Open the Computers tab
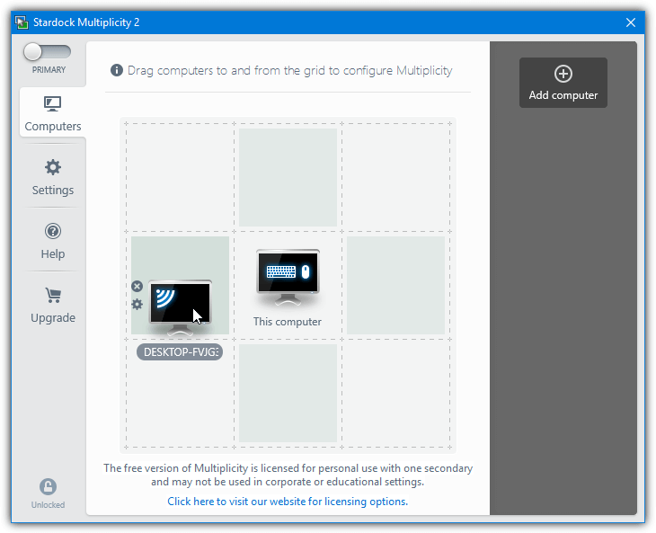This screenshot has height=533, width=656. coord(53,112)
